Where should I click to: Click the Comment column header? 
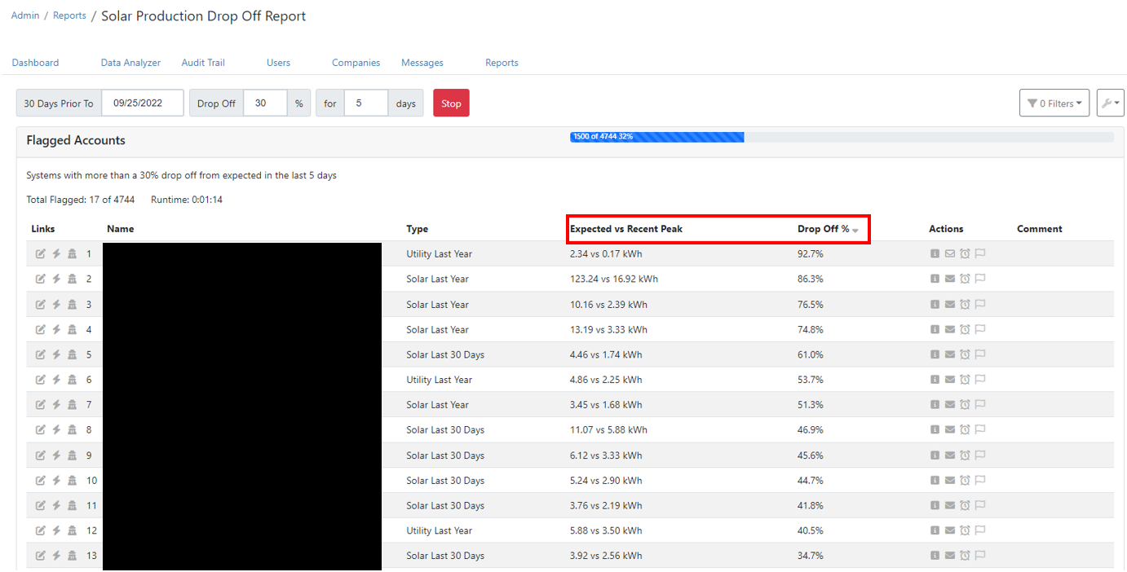[x=1040, y=229]
